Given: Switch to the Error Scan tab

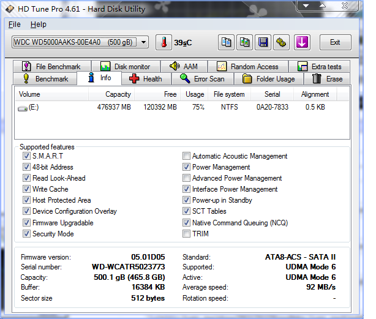Looking at the screenshot, I should point(203,79).
